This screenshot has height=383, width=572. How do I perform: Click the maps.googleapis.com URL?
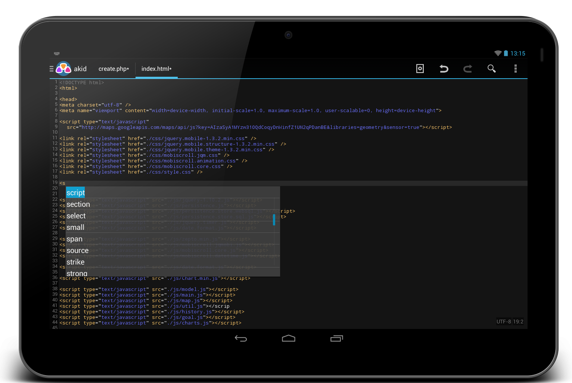[251, 127]
